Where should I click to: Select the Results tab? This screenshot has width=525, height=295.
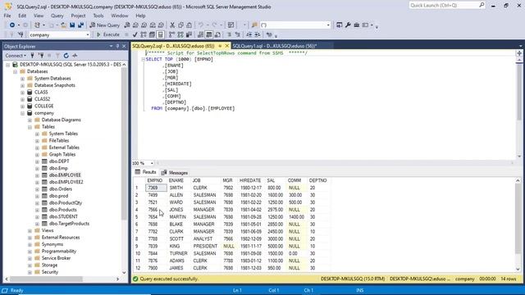146,172
